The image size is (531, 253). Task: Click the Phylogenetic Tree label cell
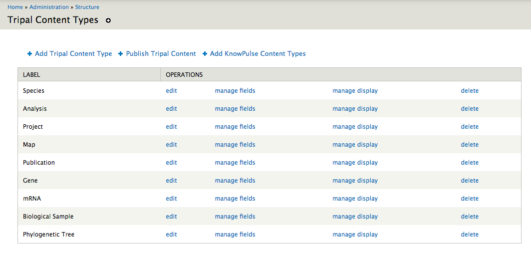click(89, 235)
